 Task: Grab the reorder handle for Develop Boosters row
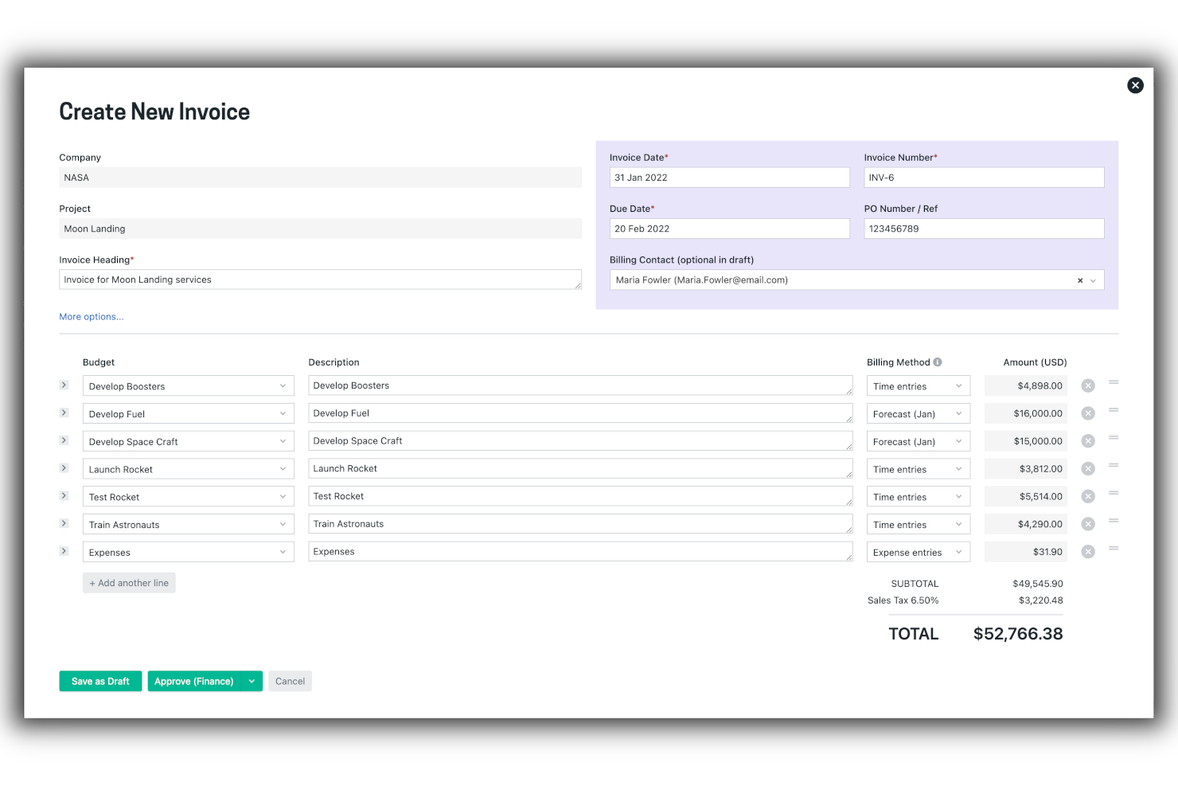pyautogui.click(x=1114, y=382)
